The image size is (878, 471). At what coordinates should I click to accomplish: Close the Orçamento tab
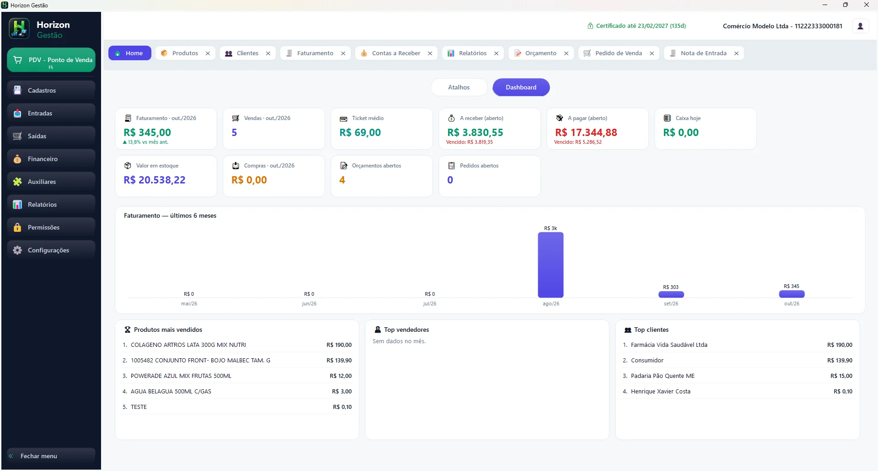click(566, 53)
